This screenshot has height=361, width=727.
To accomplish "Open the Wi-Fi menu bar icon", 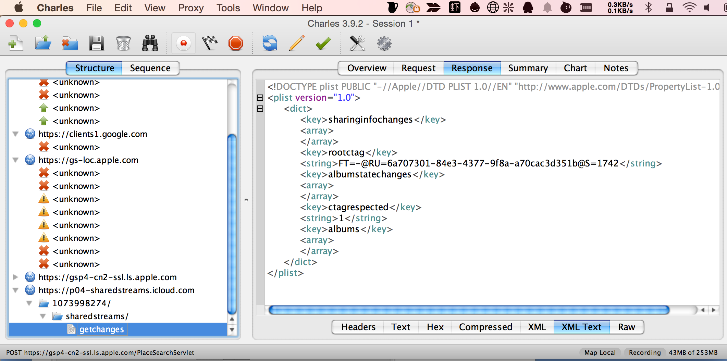I will pos(689,8).
